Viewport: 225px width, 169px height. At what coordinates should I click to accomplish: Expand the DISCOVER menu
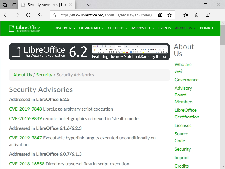(65, 28)
